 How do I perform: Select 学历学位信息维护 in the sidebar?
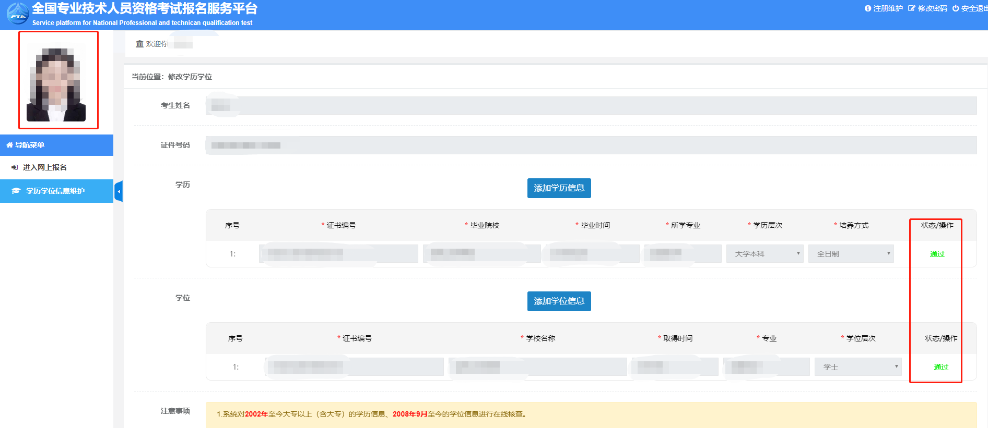[x=55, y=191]
